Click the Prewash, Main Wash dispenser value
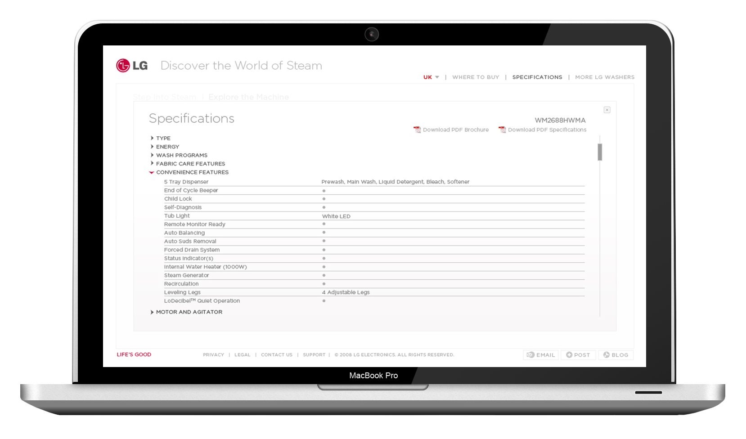Viewport: 746px width, 439px height. pos(395,182)
